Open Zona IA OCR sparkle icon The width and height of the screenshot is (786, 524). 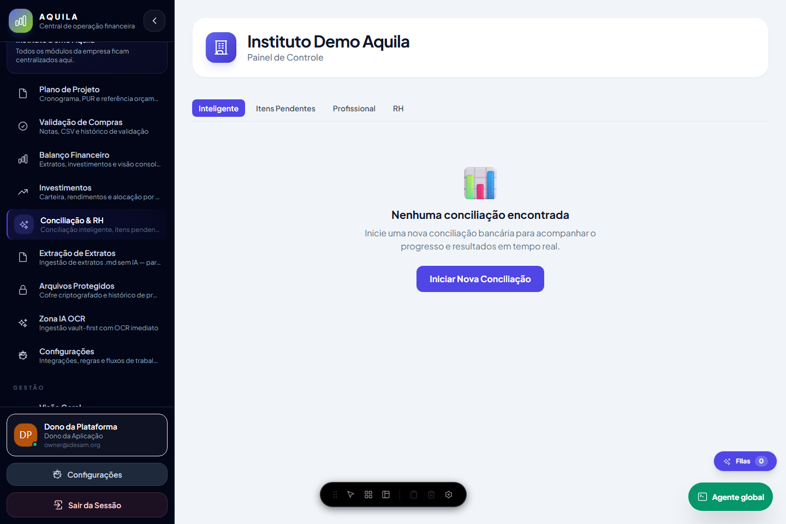23,323
